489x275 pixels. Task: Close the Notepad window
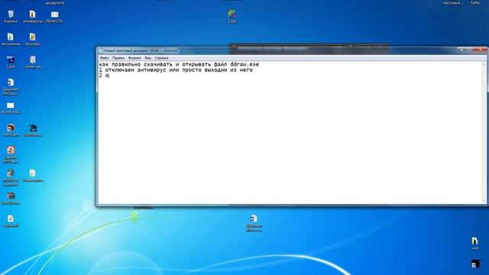pyautogui.click(x=481, y=50)
